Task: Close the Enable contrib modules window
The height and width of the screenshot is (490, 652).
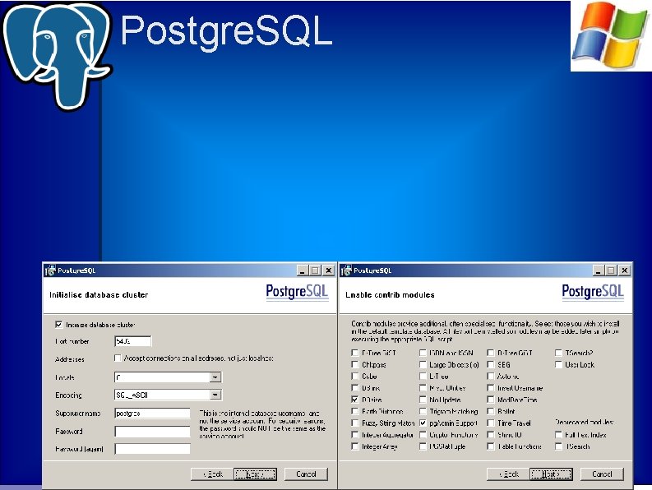Action: tap(625, 270)
